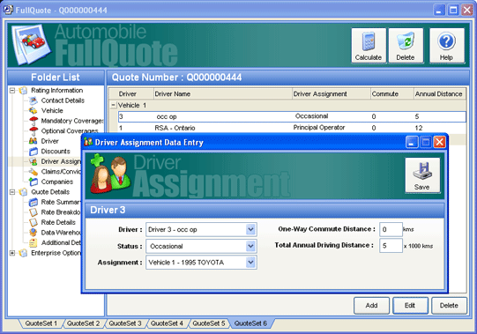Image resolution: width=477 pixels, height=334 pixels.
Task: Click the Rating Information folder icon
Action: click(23, 91)
